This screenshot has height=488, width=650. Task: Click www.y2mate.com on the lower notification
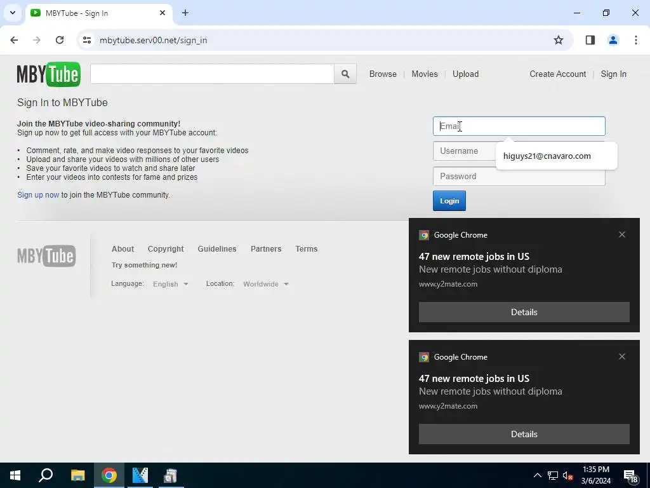(448, 406)
